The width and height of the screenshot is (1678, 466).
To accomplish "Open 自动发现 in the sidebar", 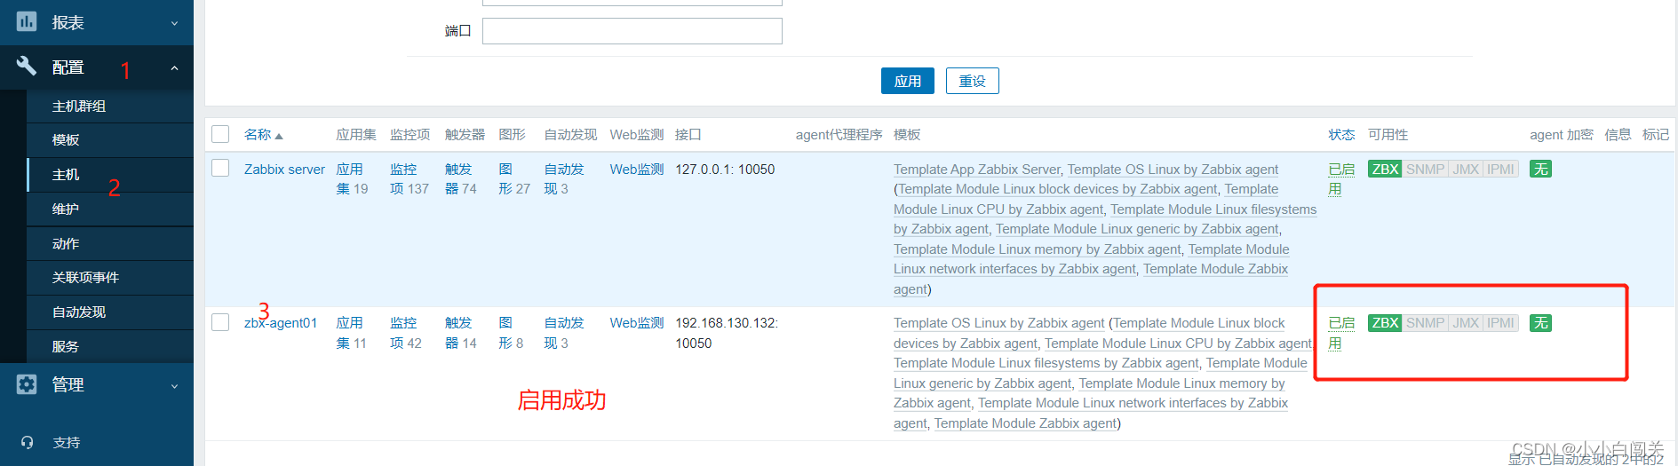I will pos(110,312).
